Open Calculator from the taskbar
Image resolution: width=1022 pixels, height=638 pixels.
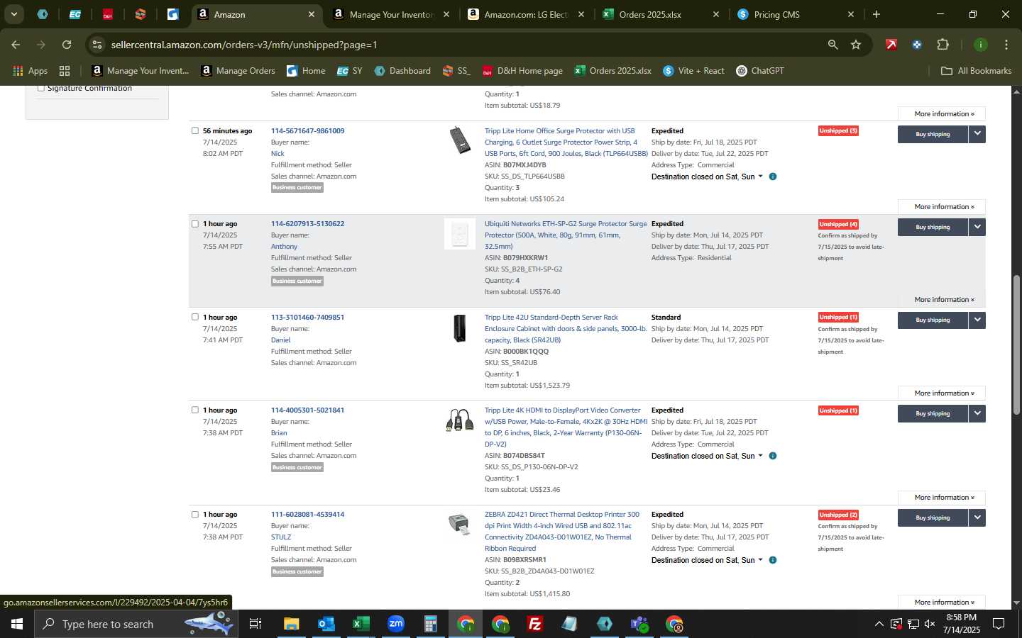pos(430,624)
